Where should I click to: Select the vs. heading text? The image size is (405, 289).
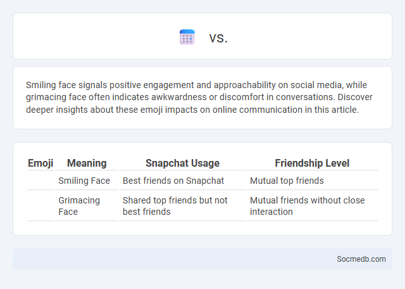click(x=218, y=38)
